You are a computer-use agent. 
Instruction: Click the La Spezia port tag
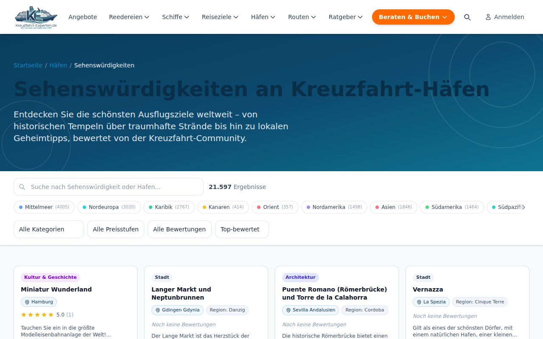(431, 302)
